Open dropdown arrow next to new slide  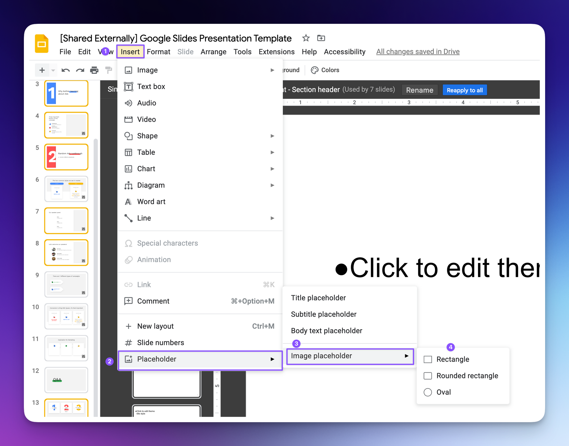coord(53,70)
